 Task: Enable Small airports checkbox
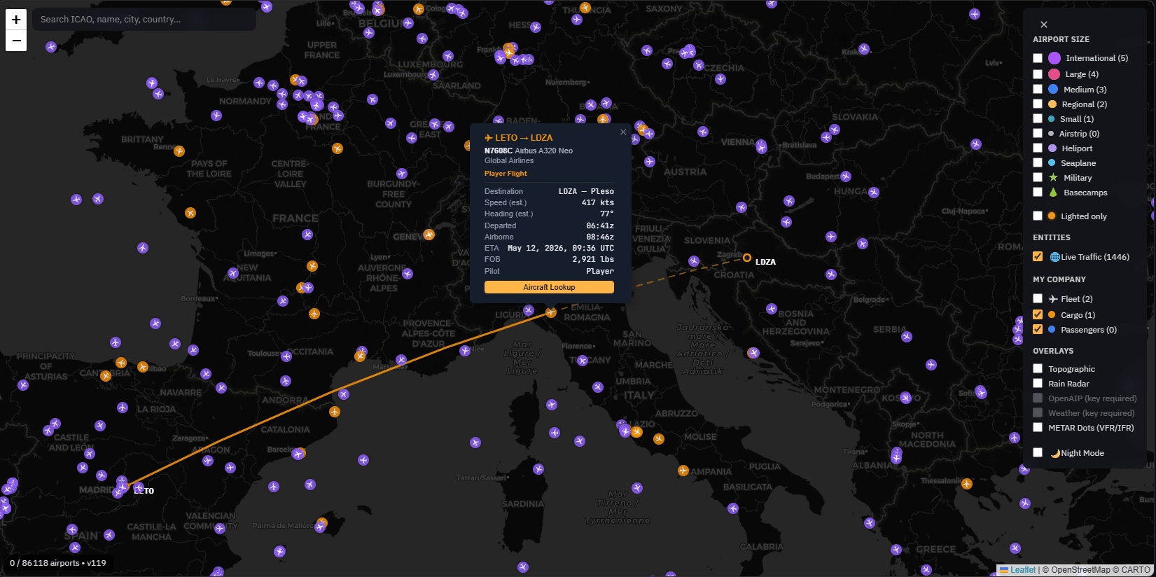coord(1038,119)
